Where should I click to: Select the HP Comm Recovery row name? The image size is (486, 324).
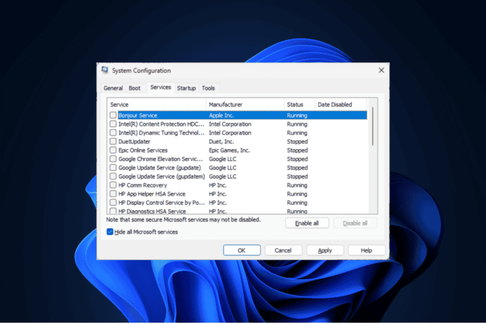142,185
